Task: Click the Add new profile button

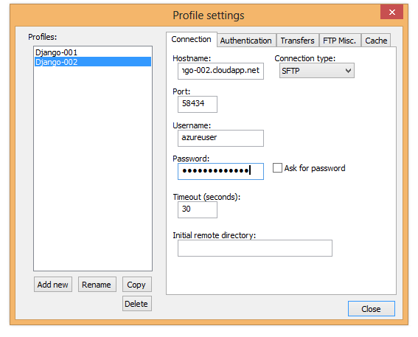Action: point(53,285)
